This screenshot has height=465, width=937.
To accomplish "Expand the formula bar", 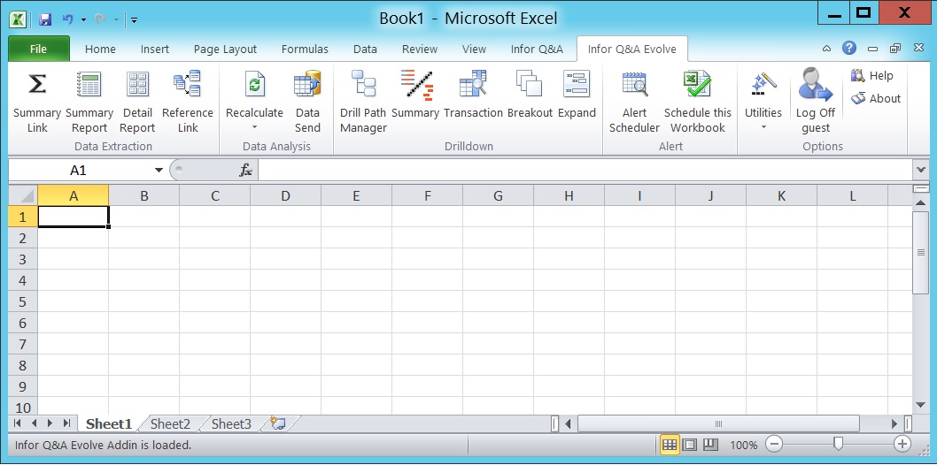I will pos(920,171).
